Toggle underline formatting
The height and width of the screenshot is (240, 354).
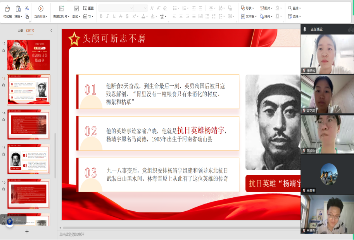[114, 16]
